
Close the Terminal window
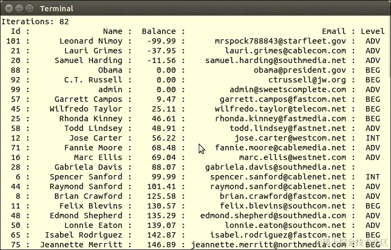click(x=9, y=8)
